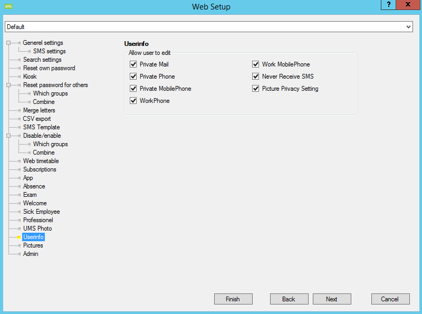Image resolution: width=422 pixels, height=314 pixels.
Task: Click the UMS app icon in title bar
Action: [x=7, y=7]
